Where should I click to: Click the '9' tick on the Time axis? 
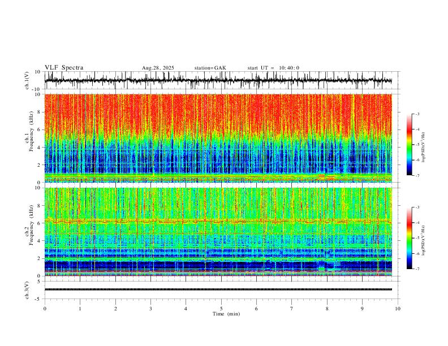(x=362, y=309)
